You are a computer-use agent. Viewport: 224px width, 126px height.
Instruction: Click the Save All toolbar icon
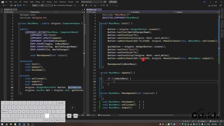tap(20, 6)
